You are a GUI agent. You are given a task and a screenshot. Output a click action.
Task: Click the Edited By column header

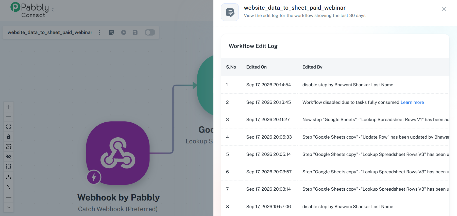312,67
